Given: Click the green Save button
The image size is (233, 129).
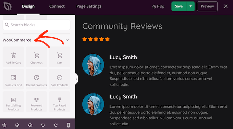Looking at the screenshot, I should tap(179, 7).
